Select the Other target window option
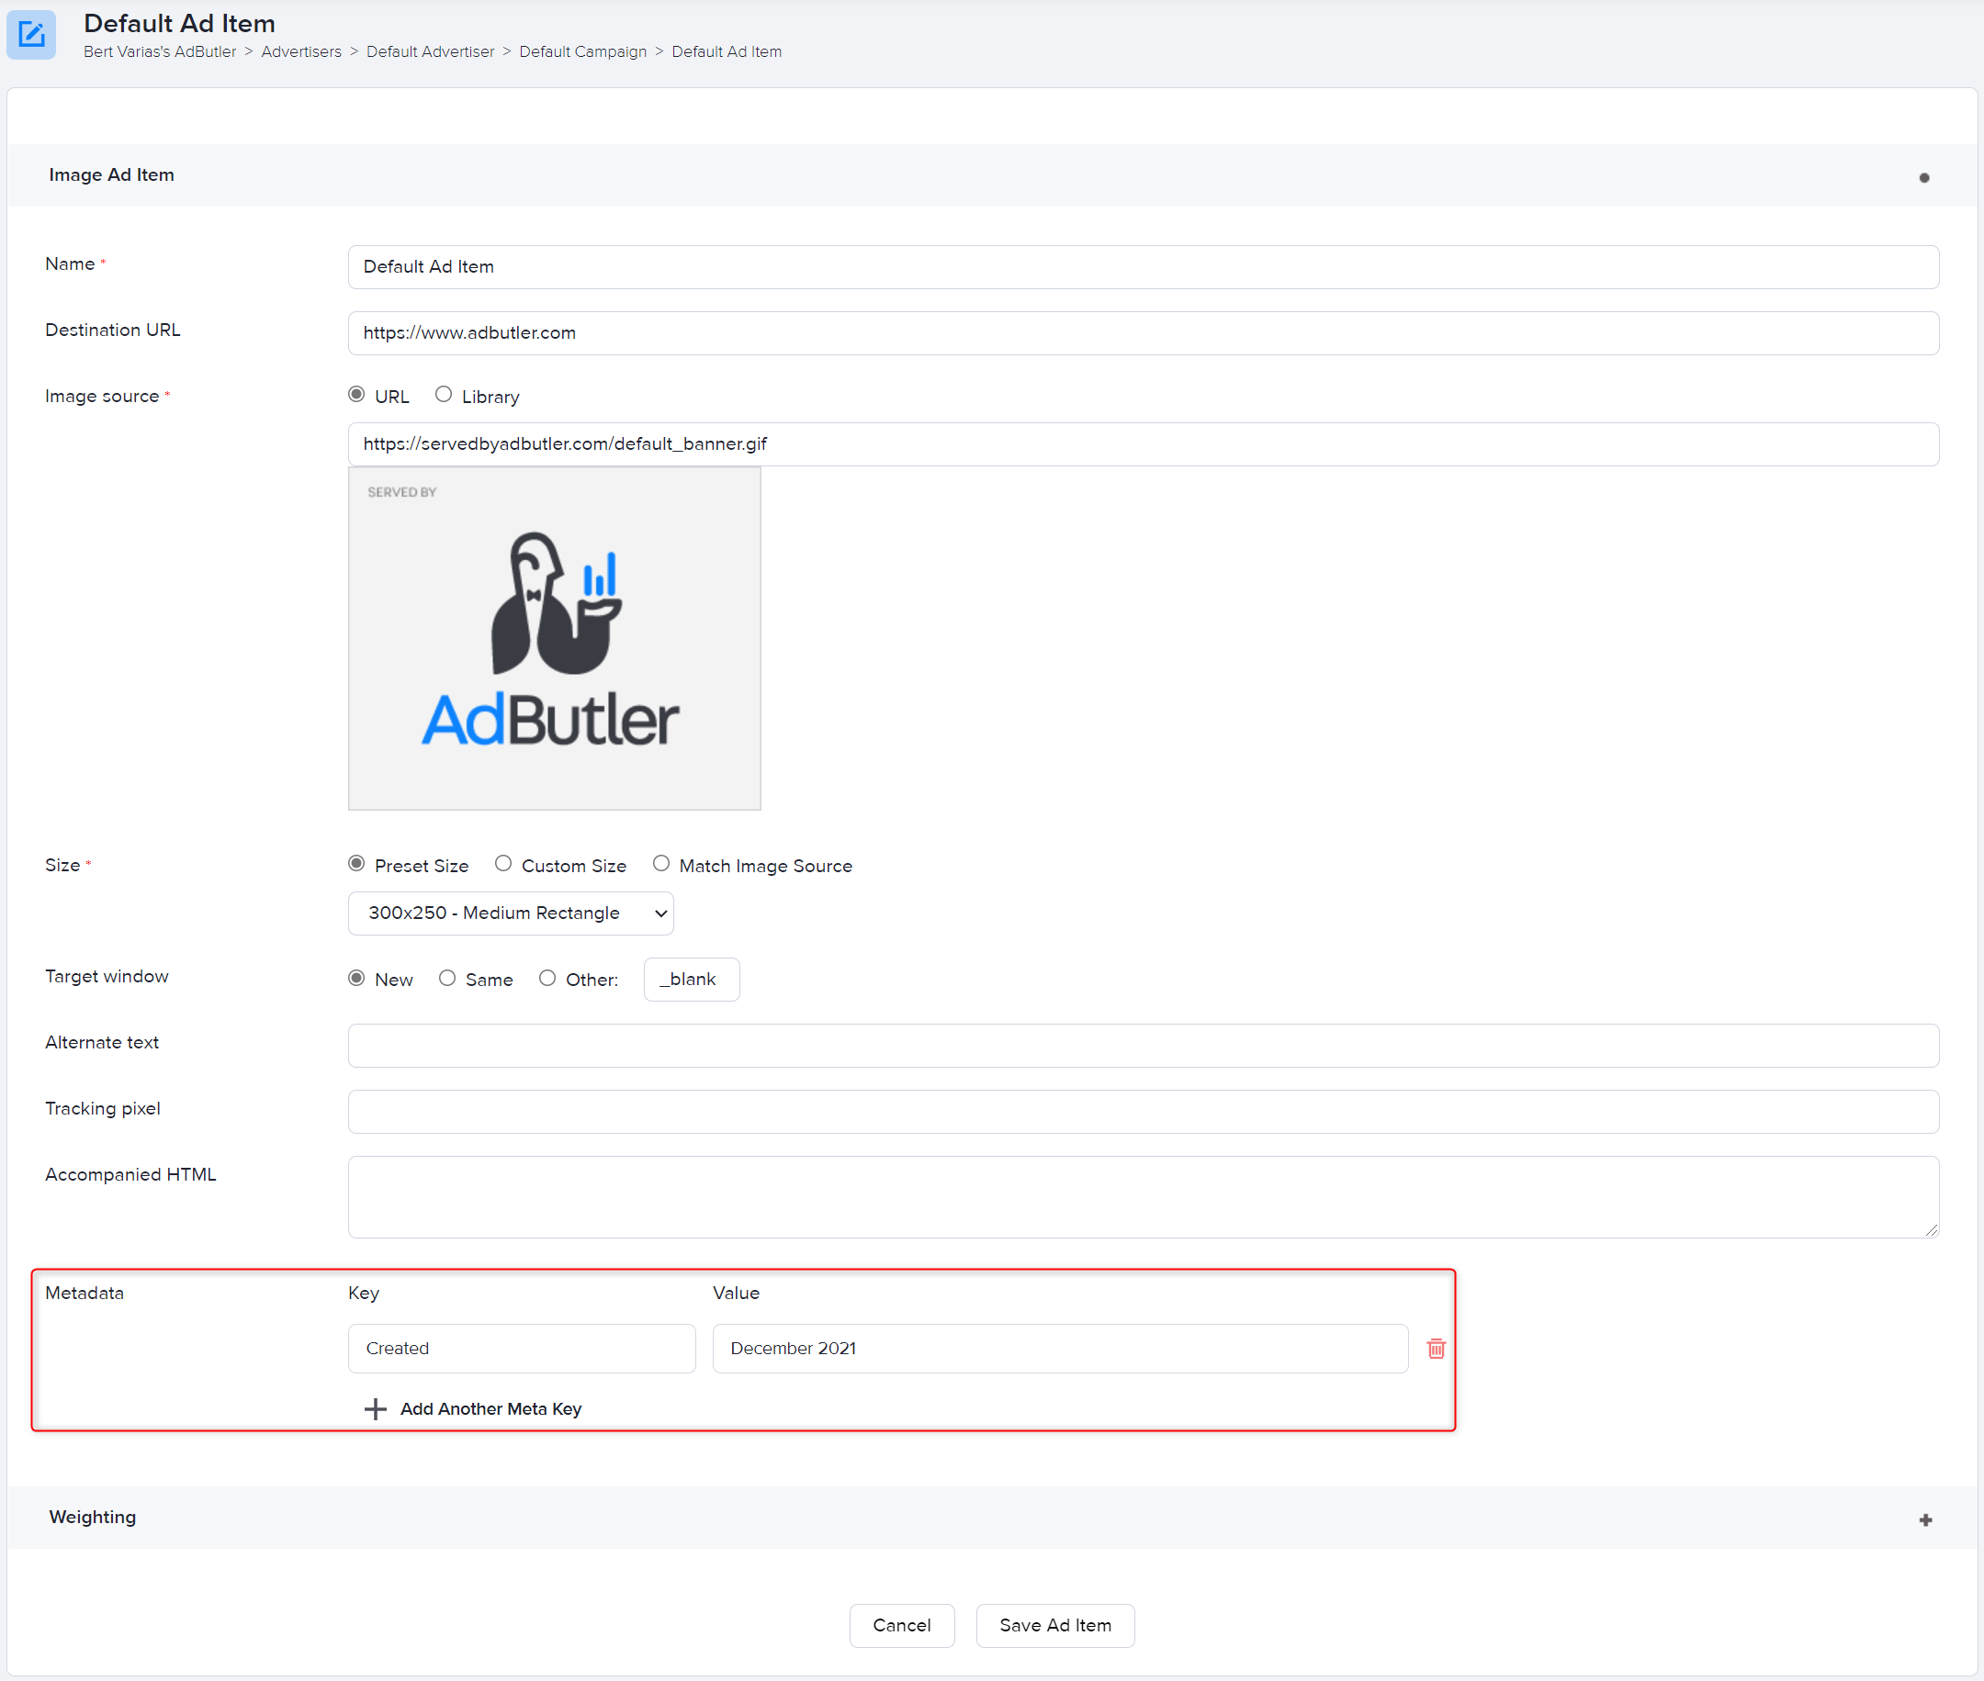The width and height of the screenshot is (1984, 1681). pyautogui.click(x=548, y=978)
